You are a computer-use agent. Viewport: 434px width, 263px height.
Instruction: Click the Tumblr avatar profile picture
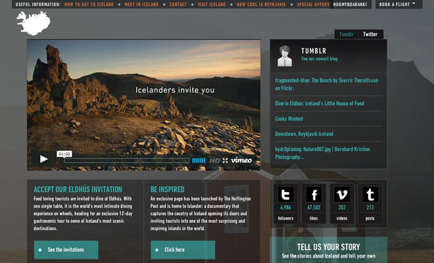point(285,56)
